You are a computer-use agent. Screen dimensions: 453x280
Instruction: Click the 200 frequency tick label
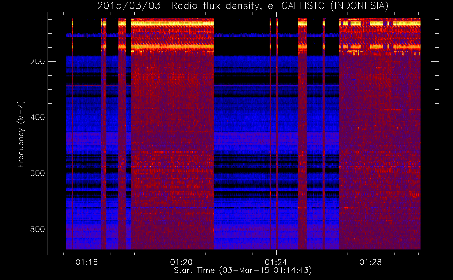38,61
